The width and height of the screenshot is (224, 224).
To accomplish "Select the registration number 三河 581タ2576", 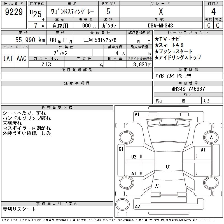I will pos(100,40).
